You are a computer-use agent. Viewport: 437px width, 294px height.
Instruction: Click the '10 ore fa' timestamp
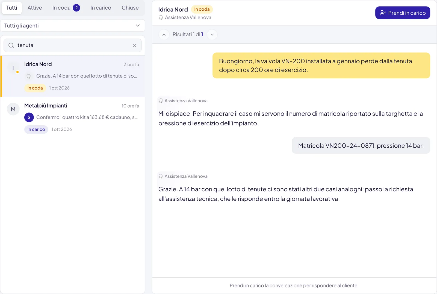(130, 106)
